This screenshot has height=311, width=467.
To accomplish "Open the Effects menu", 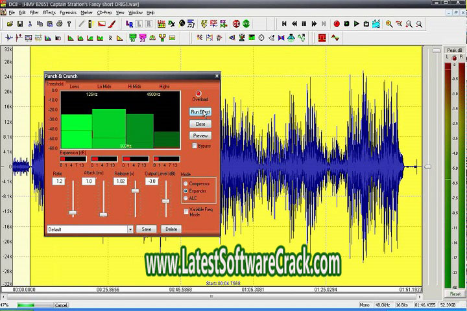I will pos(49,12).
